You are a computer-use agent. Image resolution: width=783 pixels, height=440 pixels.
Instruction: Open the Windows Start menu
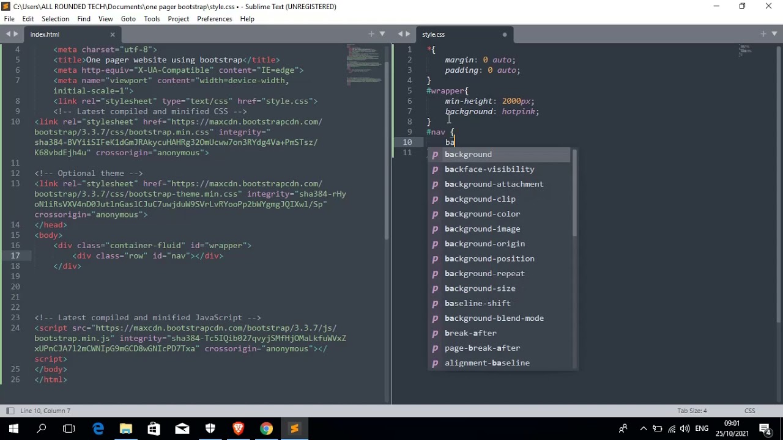[13, 429]
